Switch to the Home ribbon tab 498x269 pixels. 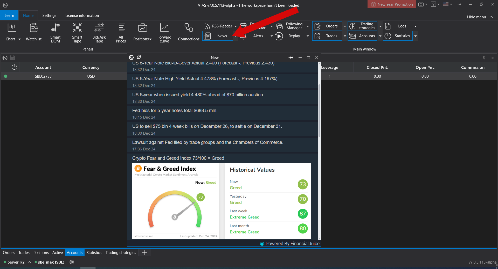pos(28,15)
